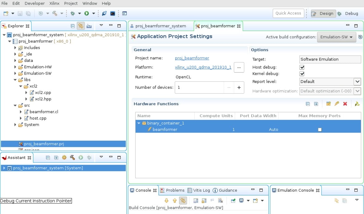Open the Vitis Log tab

[199, 190]
